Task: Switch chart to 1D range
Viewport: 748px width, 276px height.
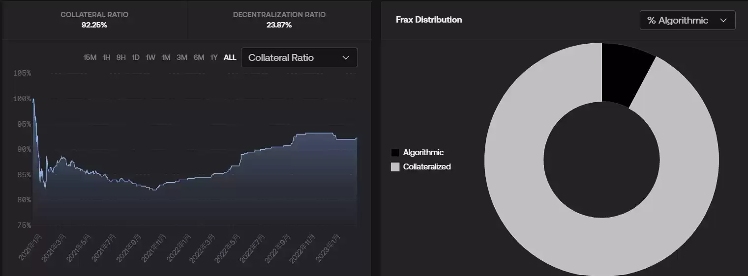Action: [136, 57]
